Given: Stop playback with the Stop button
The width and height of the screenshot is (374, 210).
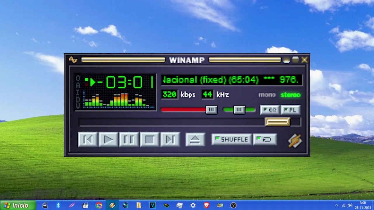Looking at the screenshot, I should (150, 139).
